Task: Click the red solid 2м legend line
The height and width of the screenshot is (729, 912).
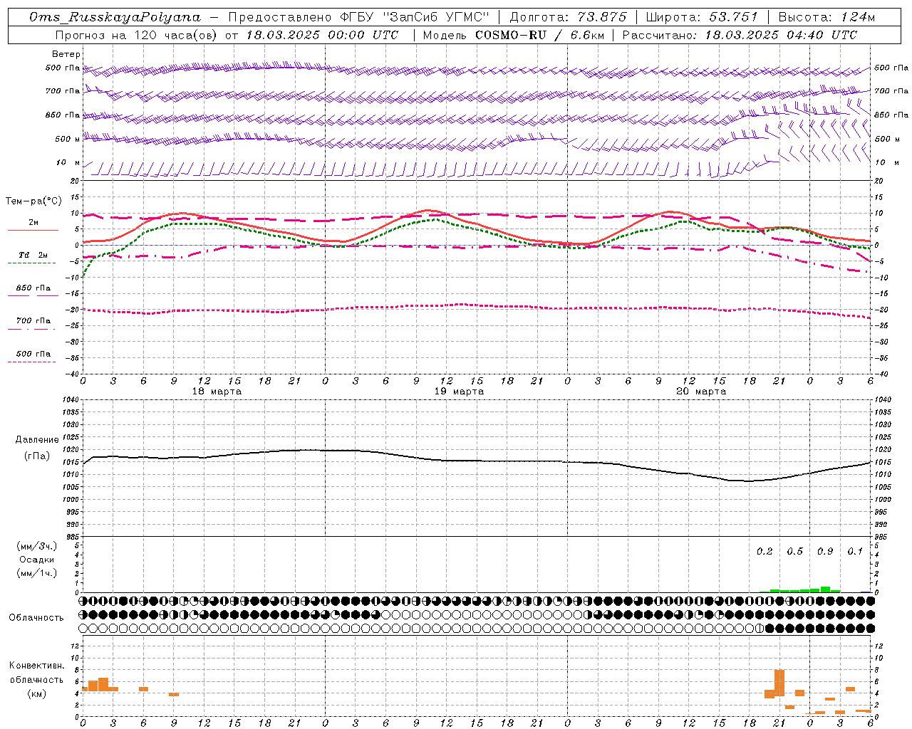Action: (x=33, y=230)
